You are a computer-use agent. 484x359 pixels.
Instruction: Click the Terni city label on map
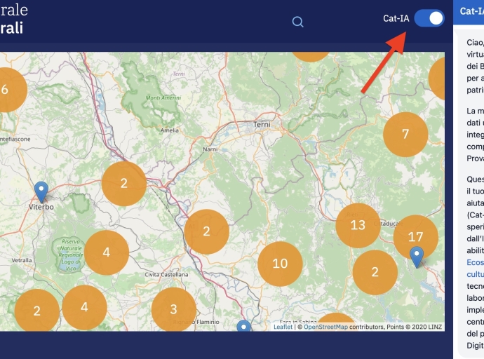tap(262, 124)
